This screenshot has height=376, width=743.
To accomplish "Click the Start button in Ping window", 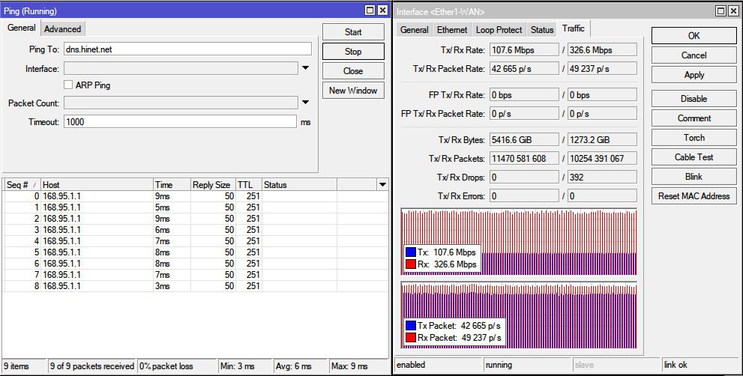I will tap(353, 32).
